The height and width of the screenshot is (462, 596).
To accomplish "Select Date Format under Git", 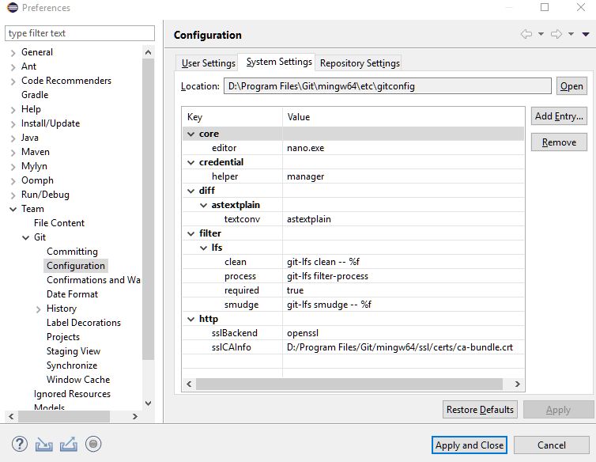I will [x=72, y=294].
